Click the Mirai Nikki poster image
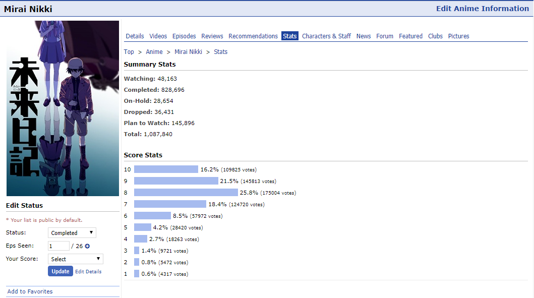Viewport: 534px width, 298px height. coord(63,108)
